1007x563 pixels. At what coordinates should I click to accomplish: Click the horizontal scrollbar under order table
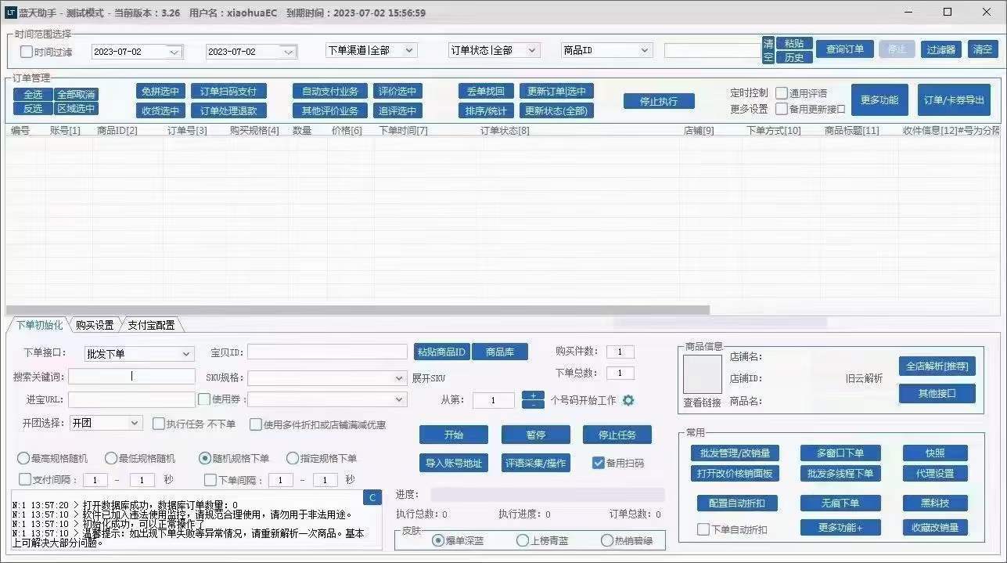click(x=358, y=310)
